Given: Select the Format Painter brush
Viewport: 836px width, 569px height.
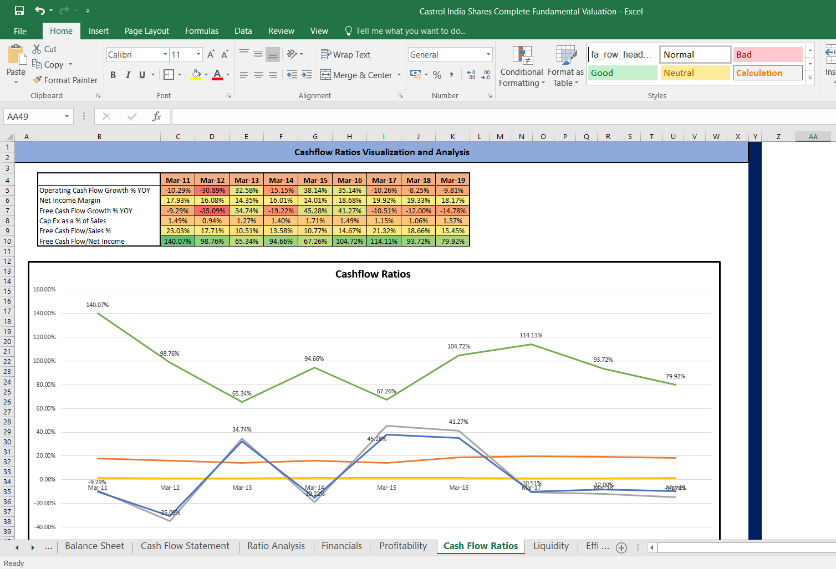Looking at the screenshot, I should tap(37, 80).
